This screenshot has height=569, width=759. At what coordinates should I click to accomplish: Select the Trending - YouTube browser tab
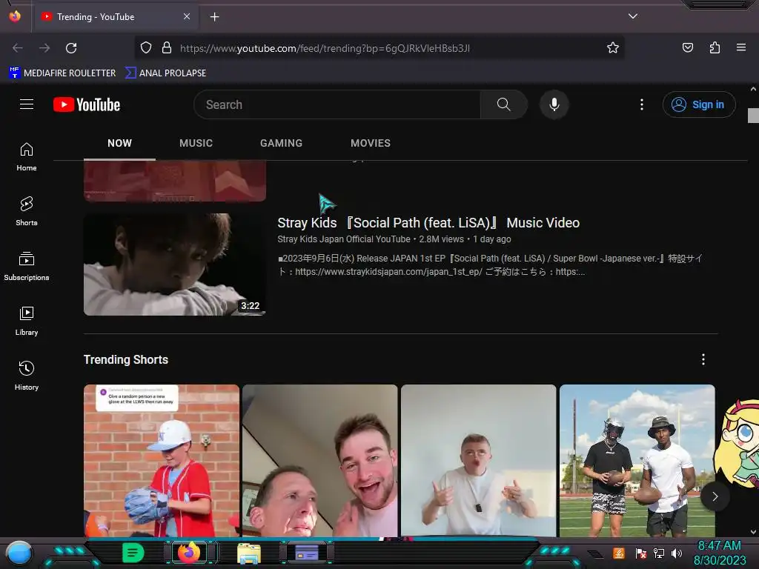tap(115, 17)
